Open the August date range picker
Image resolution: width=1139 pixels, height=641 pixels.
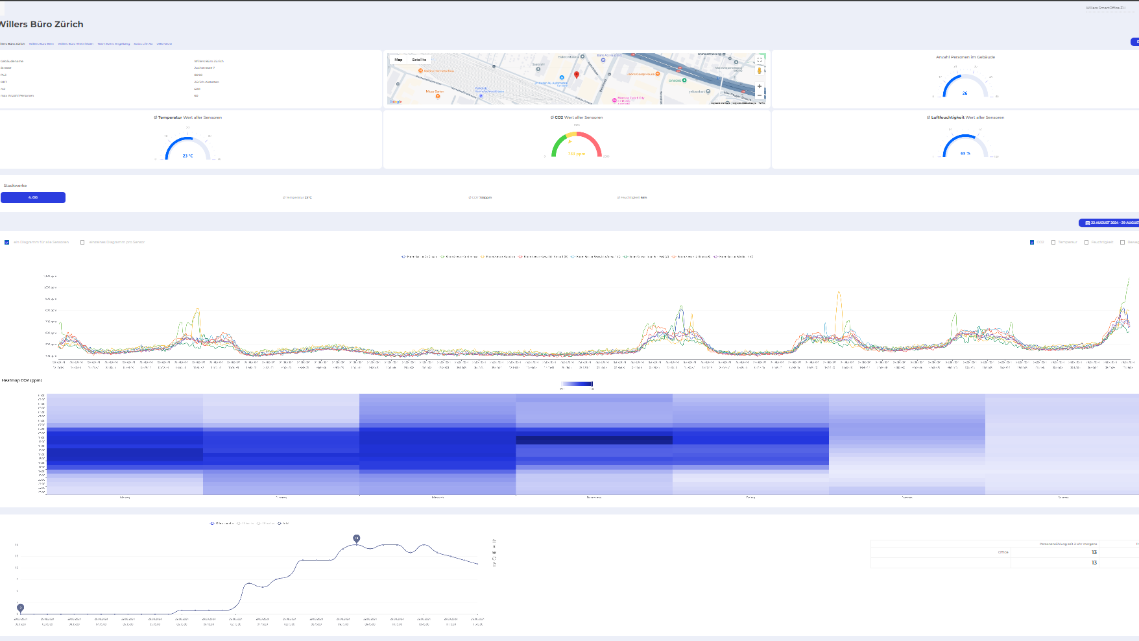[1109, 223]
